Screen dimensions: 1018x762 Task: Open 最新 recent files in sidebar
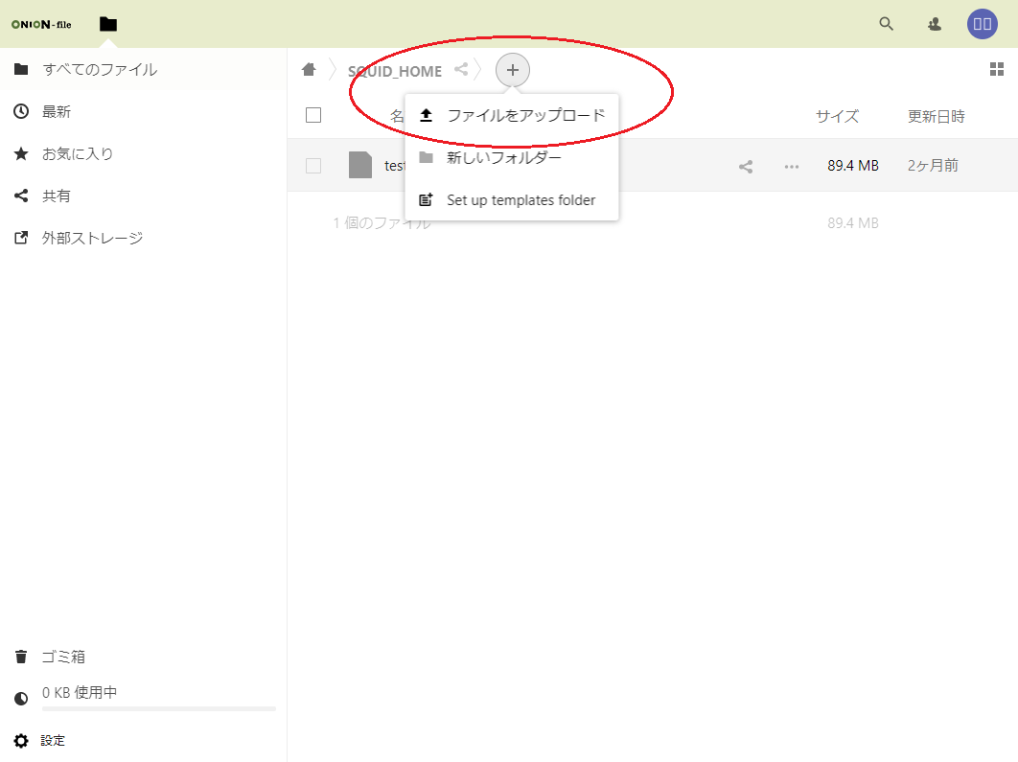57,112
